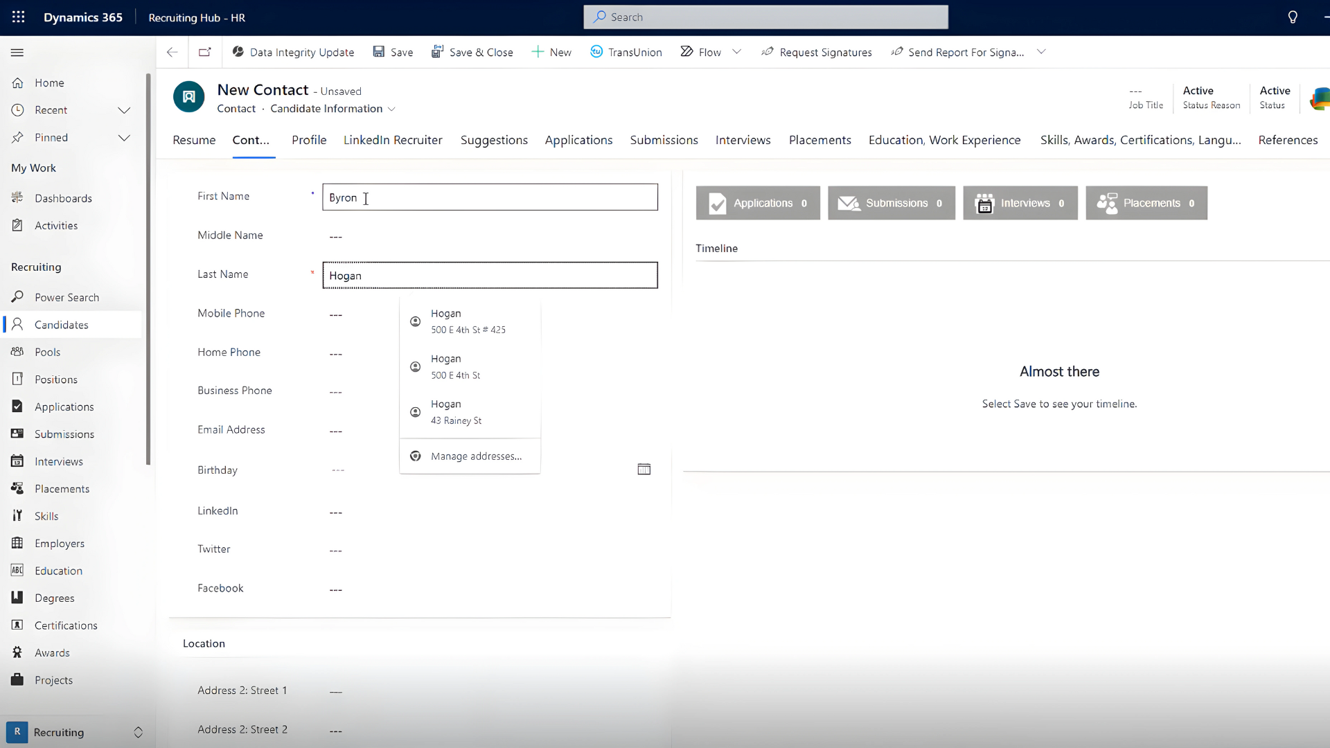Select Candidates in sidebar
The height and width of the screenshot is (748, 1330).
pos(72,325)
